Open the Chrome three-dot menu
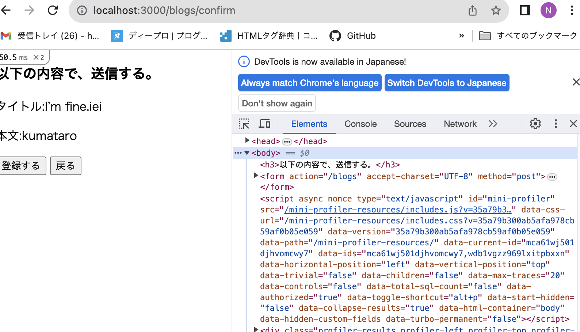Screen dimensions: 580x332 [x=572, y=10]
